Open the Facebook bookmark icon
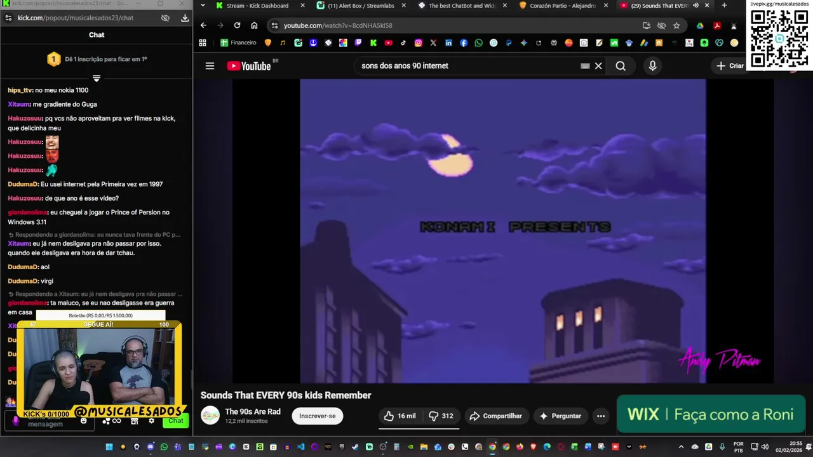 (464, 43)
